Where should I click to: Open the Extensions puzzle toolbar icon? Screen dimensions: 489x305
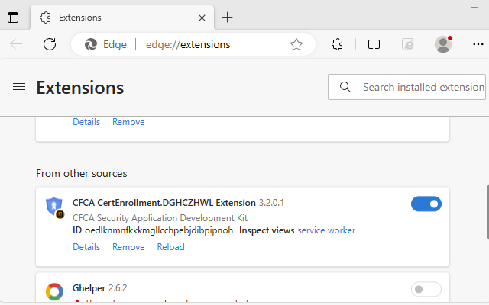pyautogui.click(x=337, y=44)
